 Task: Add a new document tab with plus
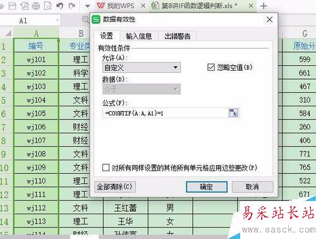point(264,6)
